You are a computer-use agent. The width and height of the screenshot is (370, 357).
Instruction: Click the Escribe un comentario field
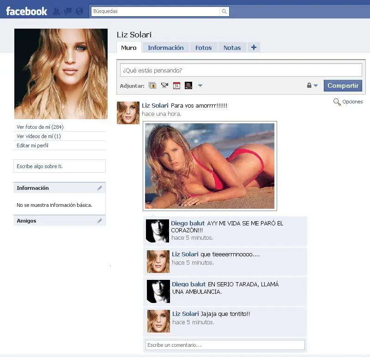point(225,345)
